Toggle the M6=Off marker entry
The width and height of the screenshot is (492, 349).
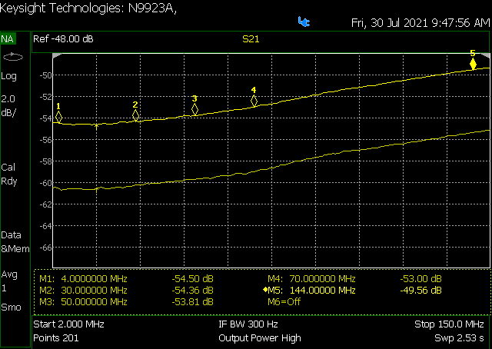[x=284, y=302]
